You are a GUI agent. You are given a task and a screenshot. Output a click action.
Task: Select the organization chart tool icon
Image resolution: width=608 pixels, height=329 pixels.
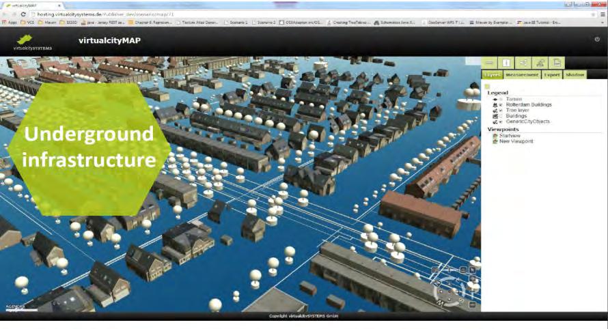pos(540,63)
